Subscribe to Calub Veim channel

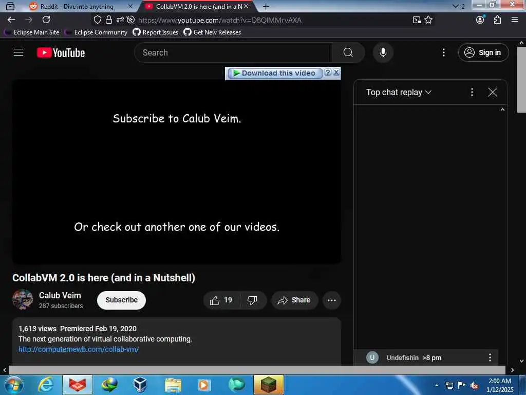point(121,300)
